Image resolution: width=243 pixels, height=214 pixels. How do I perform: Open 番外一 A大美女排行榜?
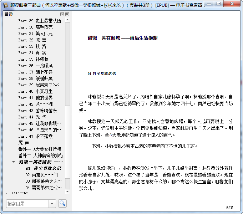40,149
